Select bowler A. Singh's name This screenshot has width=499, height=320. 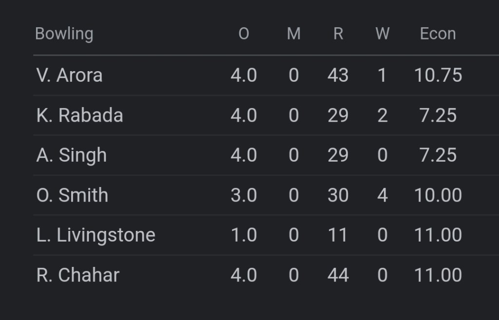[71, 155]
